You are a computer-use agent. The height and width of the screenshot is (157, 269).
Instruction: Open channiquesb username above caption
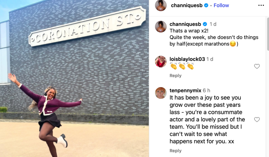click(185, 24)
